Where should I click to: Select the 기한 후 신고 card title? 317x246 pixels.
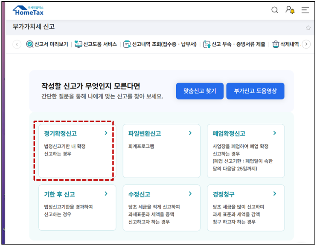tap(60, 194)
